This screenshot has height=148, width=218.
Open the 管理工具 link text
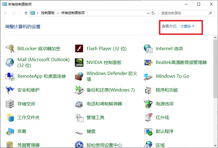(x=95, y=117)
